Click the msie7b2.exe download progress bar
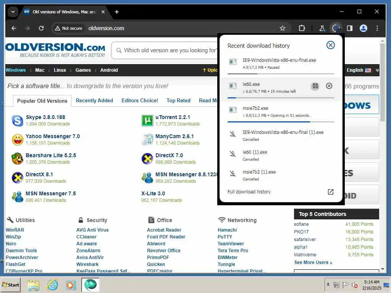The height and width of the screenshot is (293, 391). [x=281, y=122]
